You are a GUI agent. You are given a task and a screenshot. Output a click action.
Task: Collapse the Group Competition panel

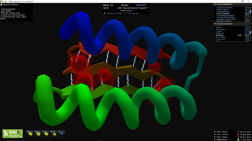pyautogui.click(x=215, y=4)
